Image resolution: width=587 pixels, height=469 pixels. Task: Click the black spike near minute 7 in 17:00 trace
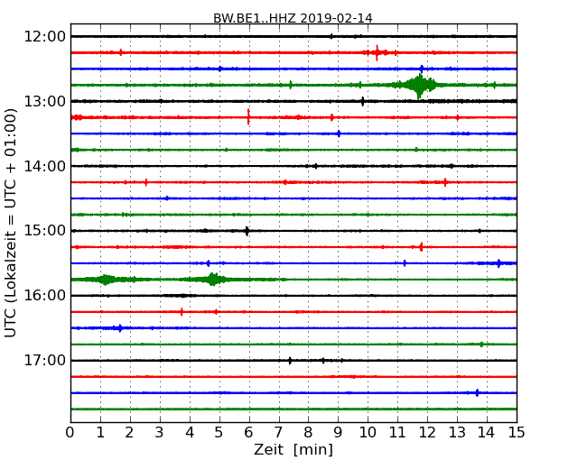(x=290, y=361)
